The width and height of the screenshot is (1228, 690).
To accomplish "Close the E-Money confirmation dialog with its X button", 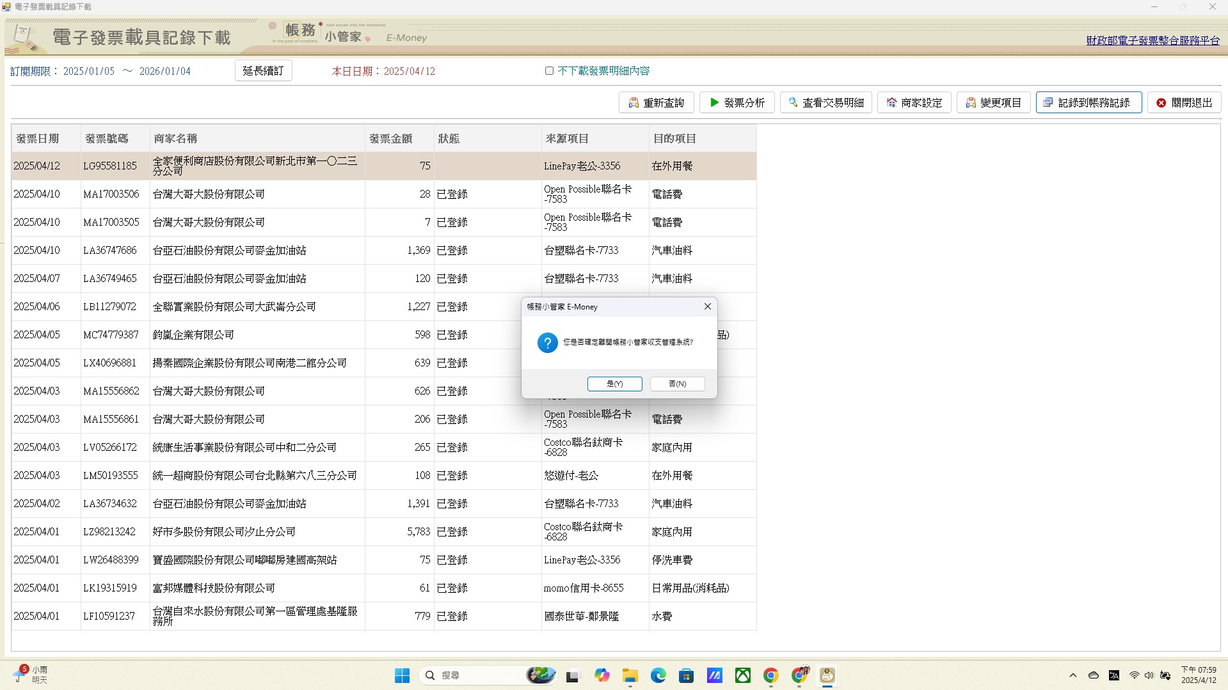I will (707, 306).
